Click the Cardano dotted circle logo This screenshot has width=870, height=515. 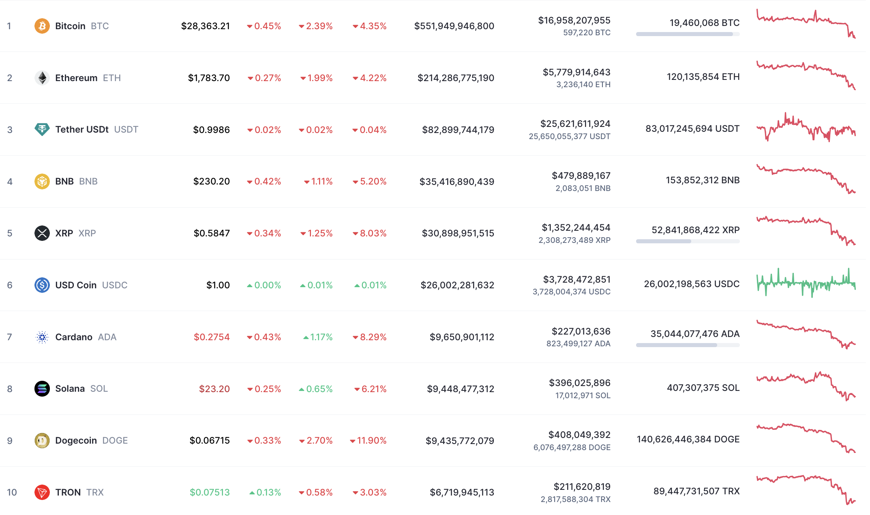click(42, 337)
